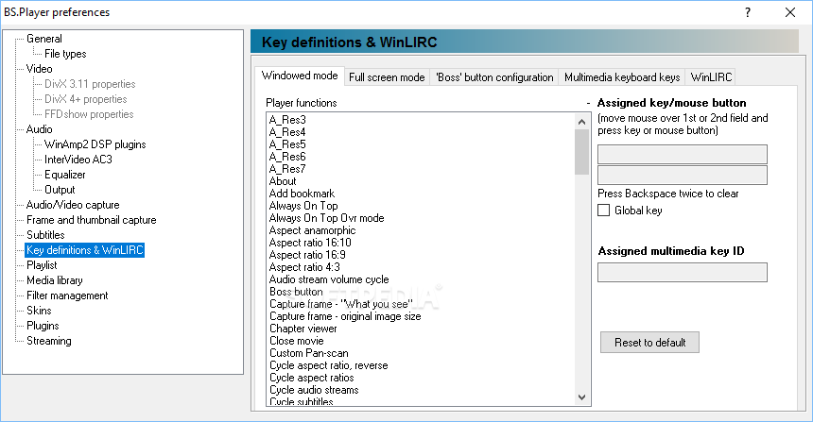Image resolution: width=813 pixels, height=422 pixels.
Task: Select A_Res4 in Player functions
Action: point(287,132)
